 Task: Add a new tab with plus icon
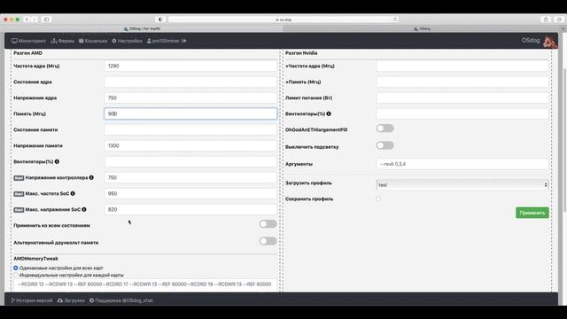point(563,28)
